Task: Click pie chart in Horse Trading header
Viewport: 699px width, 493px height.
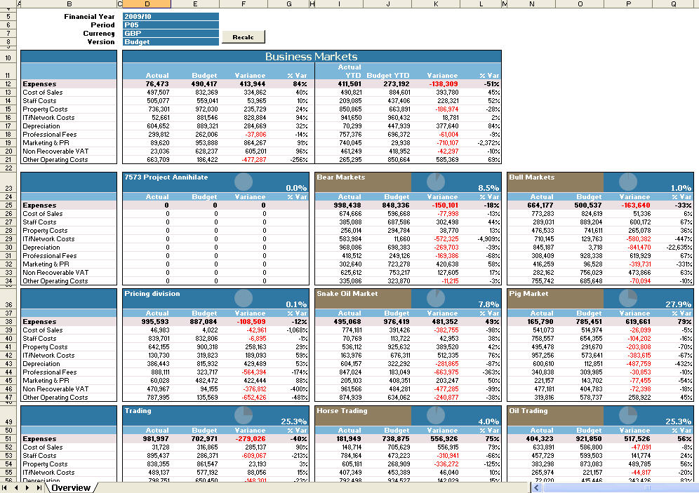Action: [x=436, y=416]
